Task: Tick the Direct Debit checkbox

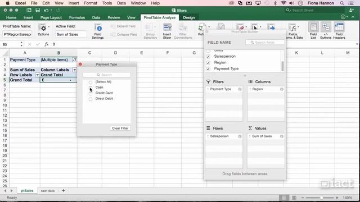Action: (91, 99)
